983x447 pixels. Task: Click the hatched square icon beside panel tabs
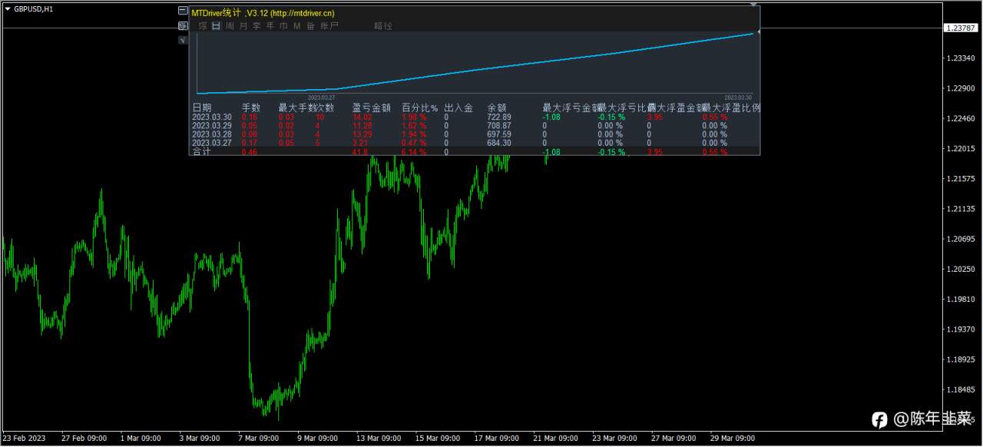coord(183,26)
